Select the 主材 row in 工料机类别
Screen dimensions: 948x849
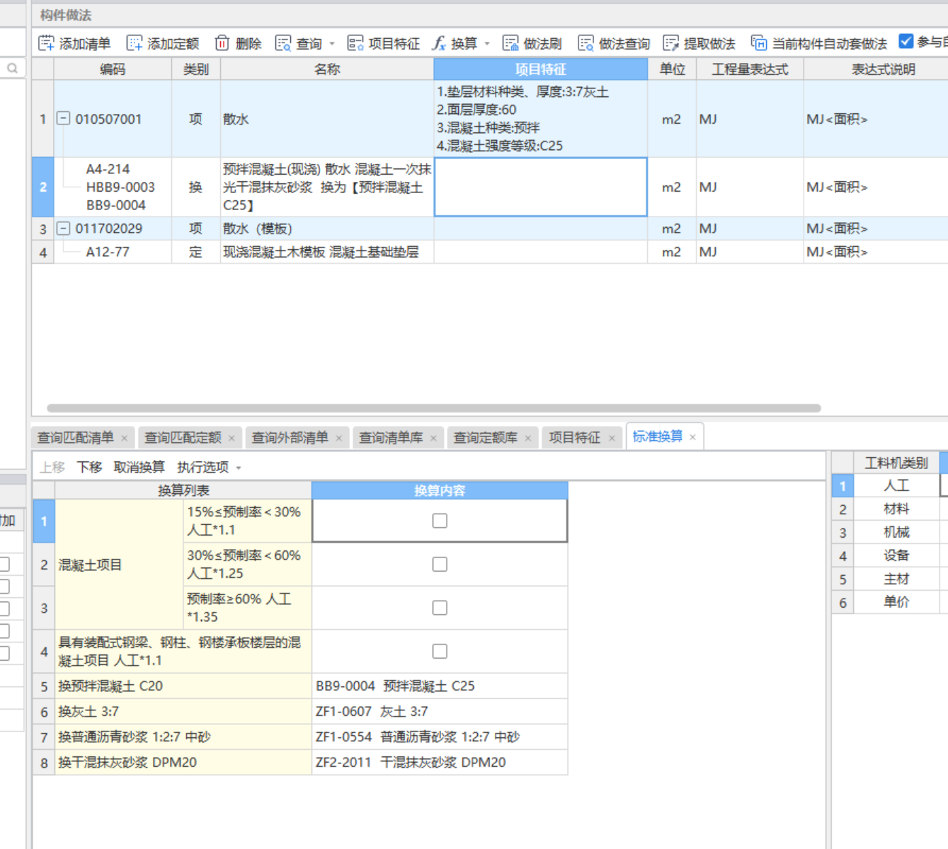896,579
